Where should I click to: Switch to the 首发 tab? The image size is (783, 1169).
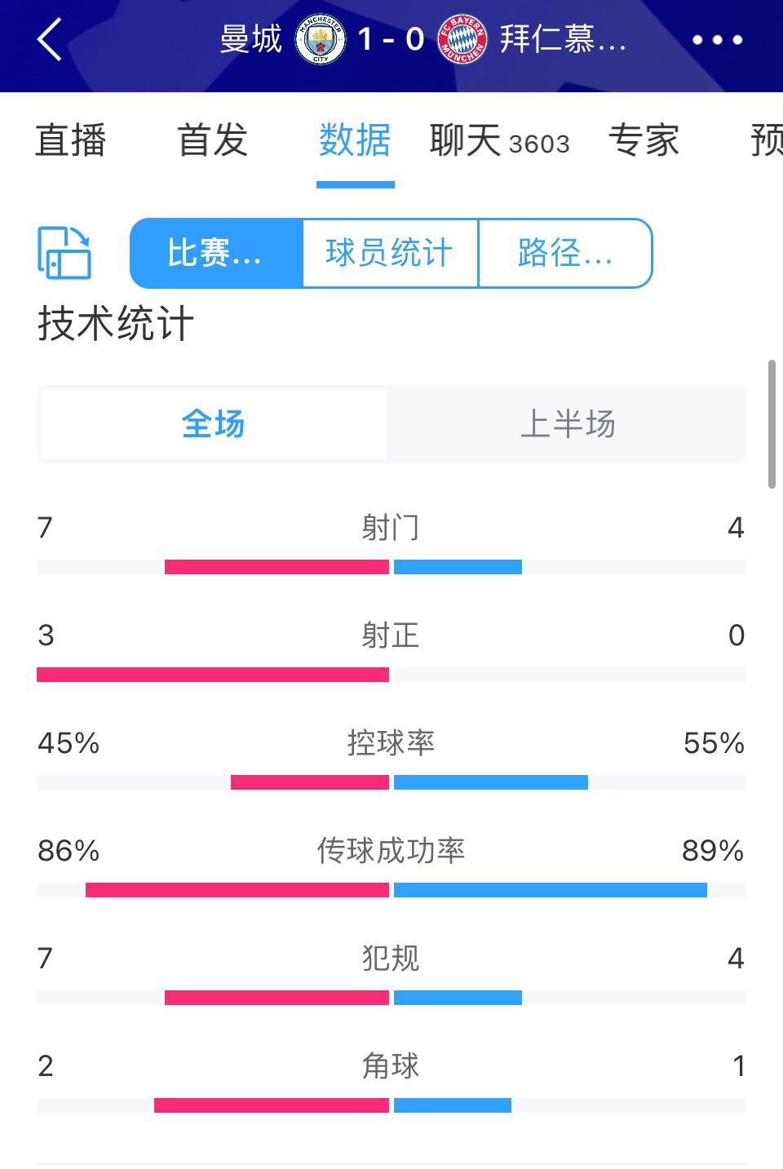point(213,140)
